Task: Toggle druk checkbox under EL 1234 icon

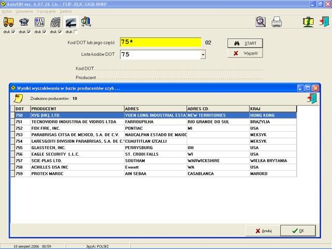Action: click(45, 32)
